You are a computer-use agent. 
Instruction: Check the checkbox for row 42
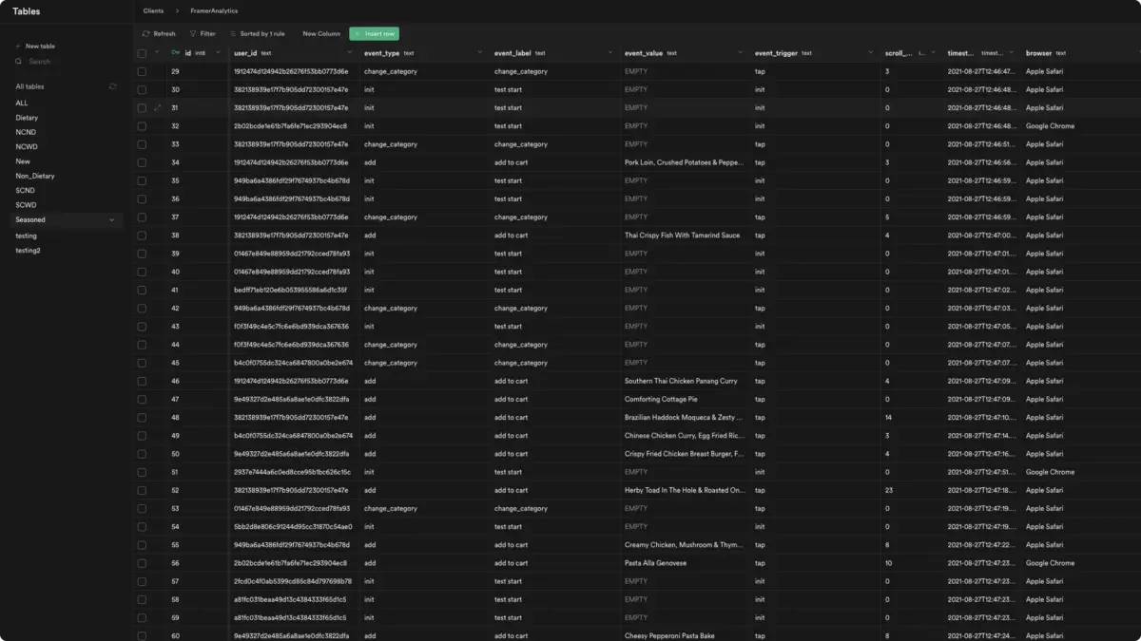pyautogui.click(x=142, y=308)
